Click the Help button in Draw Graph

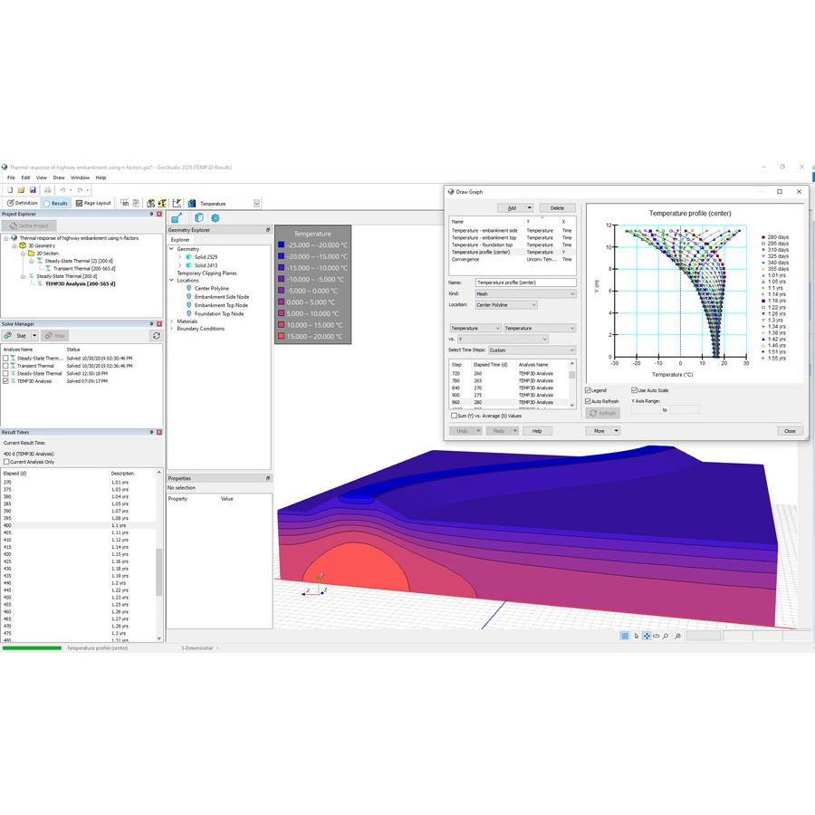[x=537, y=431]
